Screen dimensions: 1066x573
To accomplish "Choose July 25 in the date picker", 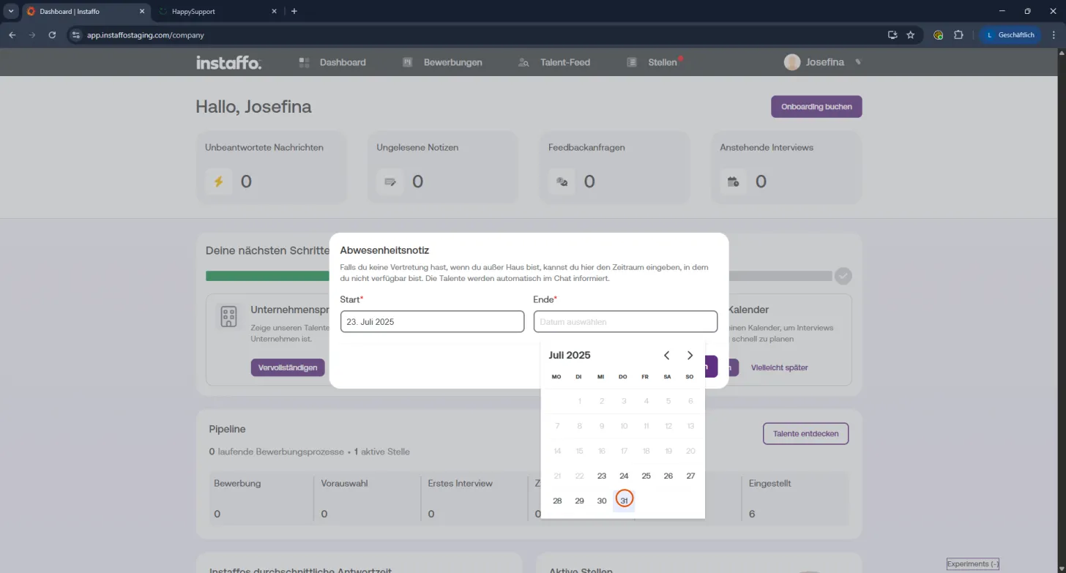I will 646,476.
